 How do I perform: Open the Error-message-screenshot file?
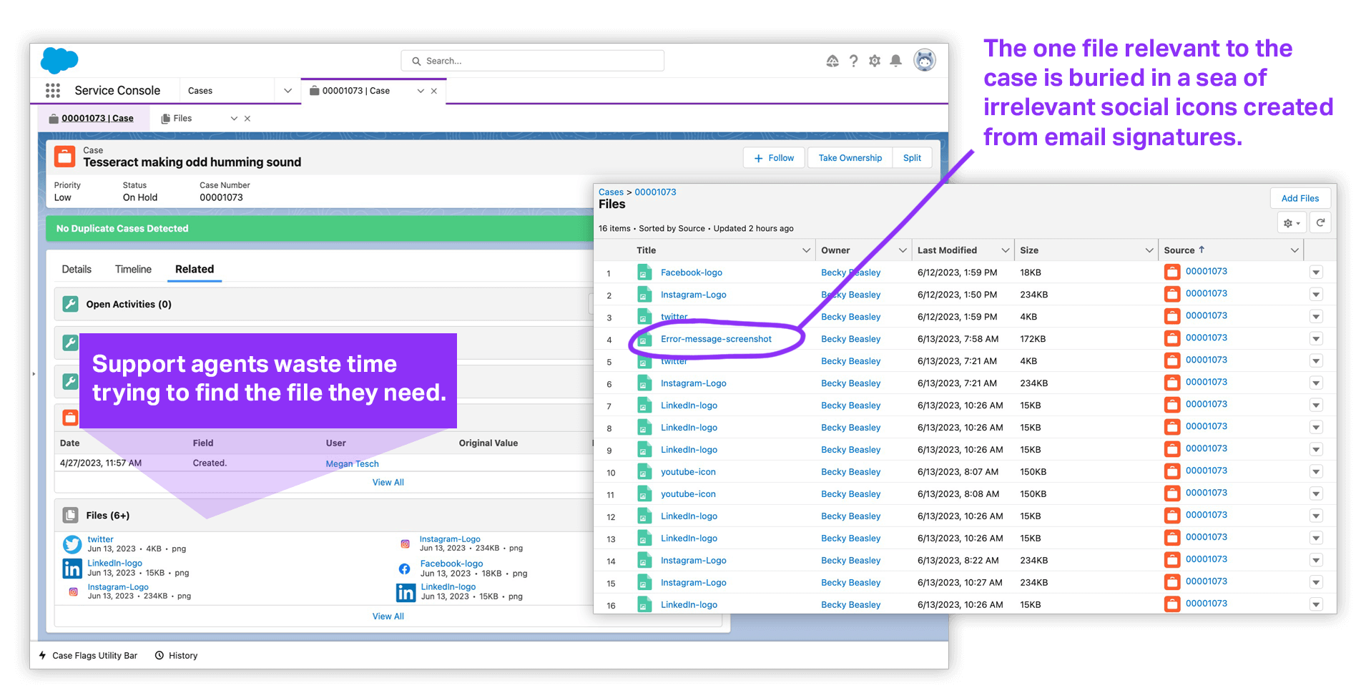716,339
